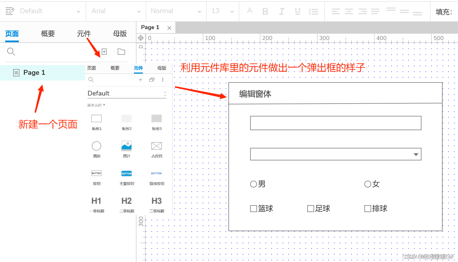Open the style painter icon beside Default
Image resolution: width=458 pixels, height=262 pixels.
(x=10, y=11)
